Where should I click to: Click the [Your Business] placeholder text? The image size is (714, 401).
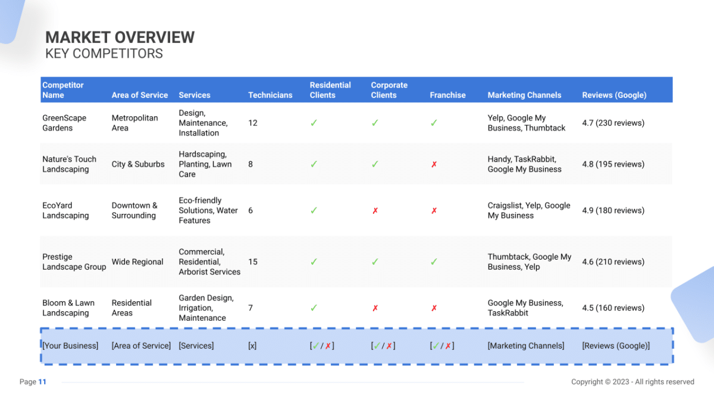pos(70,346)
